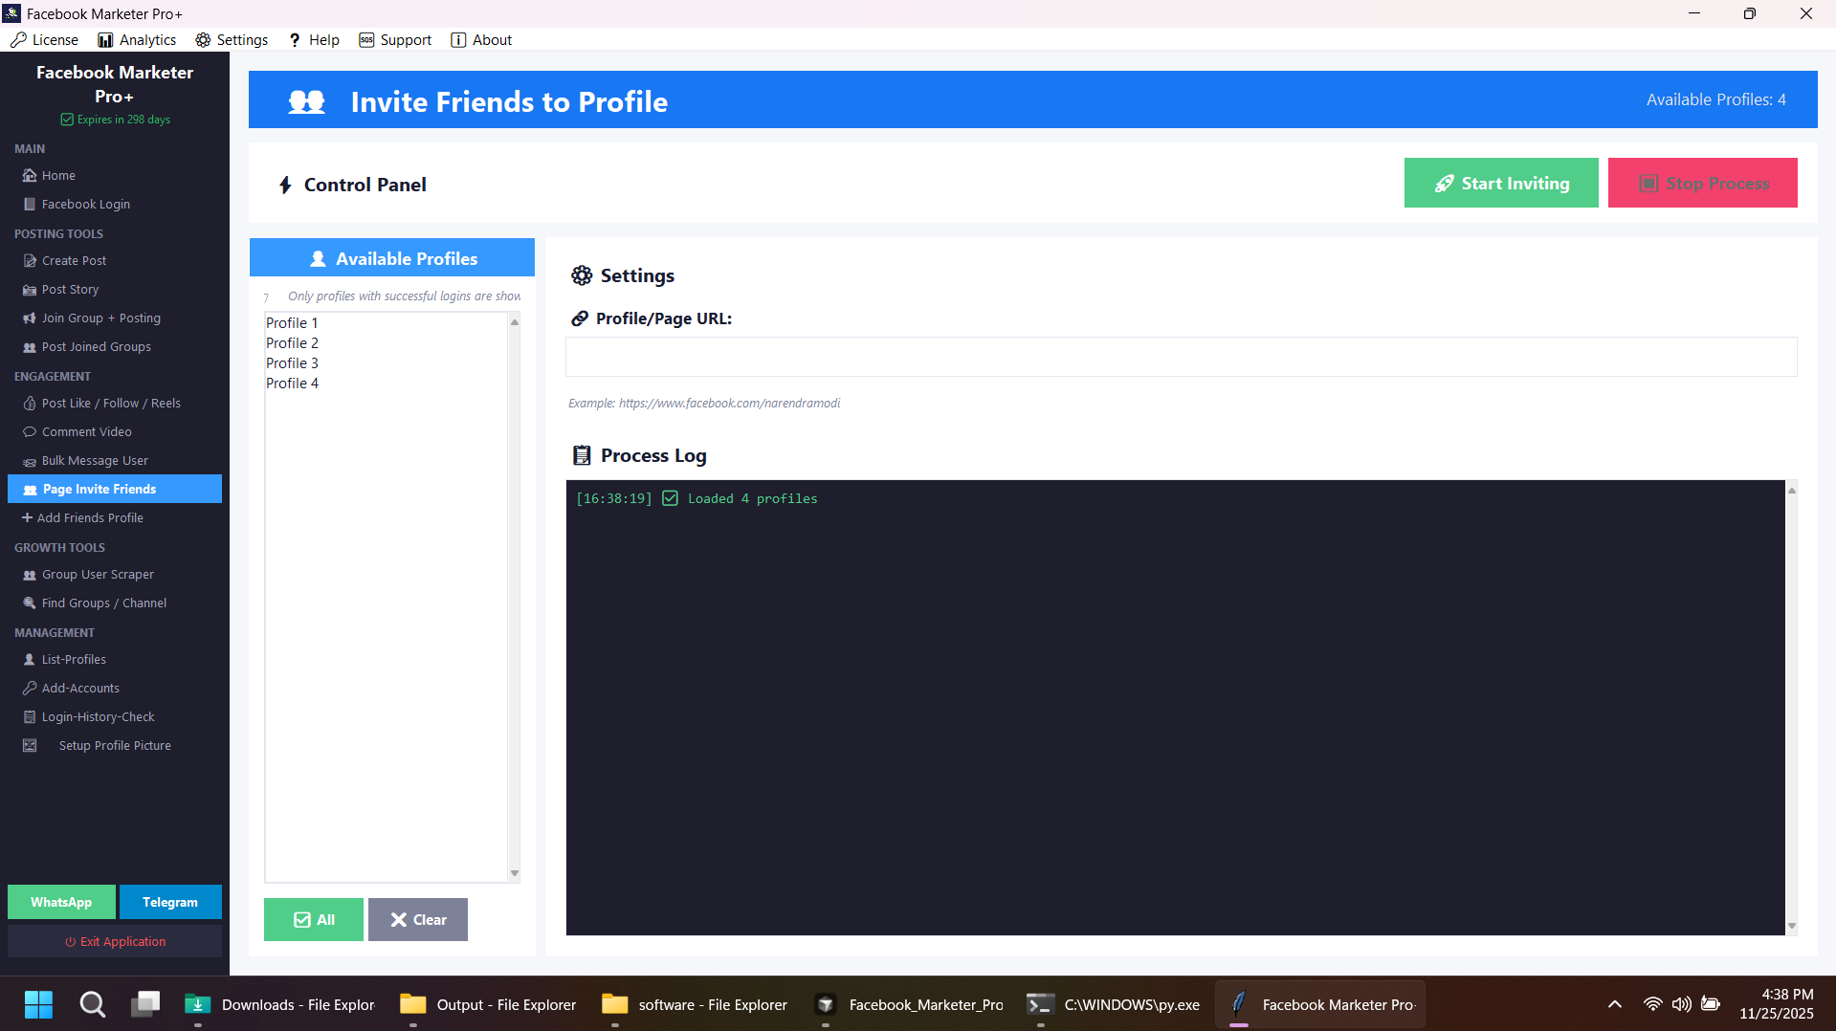Click the Profile/Page URL input field
Screen dimensions: 1836x1031
(x=1181, y=356)
